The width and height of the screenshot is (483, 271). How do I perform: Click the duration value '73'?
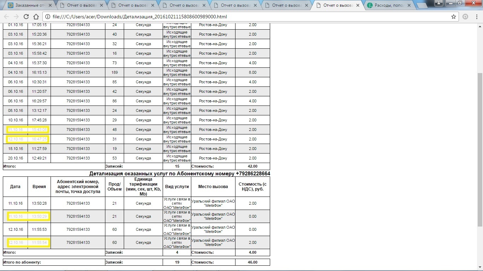[x=115, y=63]
